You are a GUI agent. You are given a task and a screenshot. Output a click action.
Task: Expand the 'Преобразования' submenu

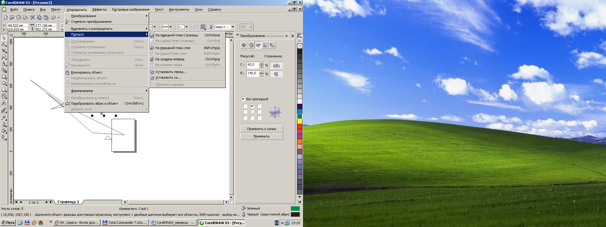(x=107, y=16)
